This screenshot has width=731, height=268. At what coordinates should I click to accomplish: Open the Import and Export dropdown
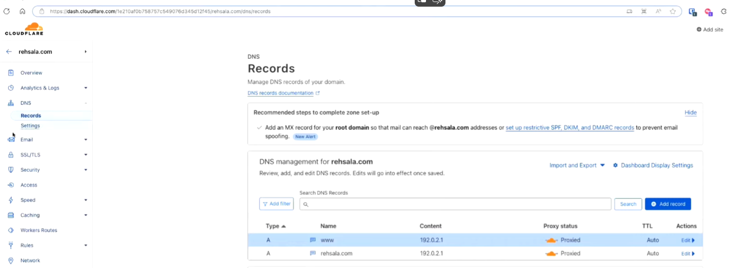577,166
